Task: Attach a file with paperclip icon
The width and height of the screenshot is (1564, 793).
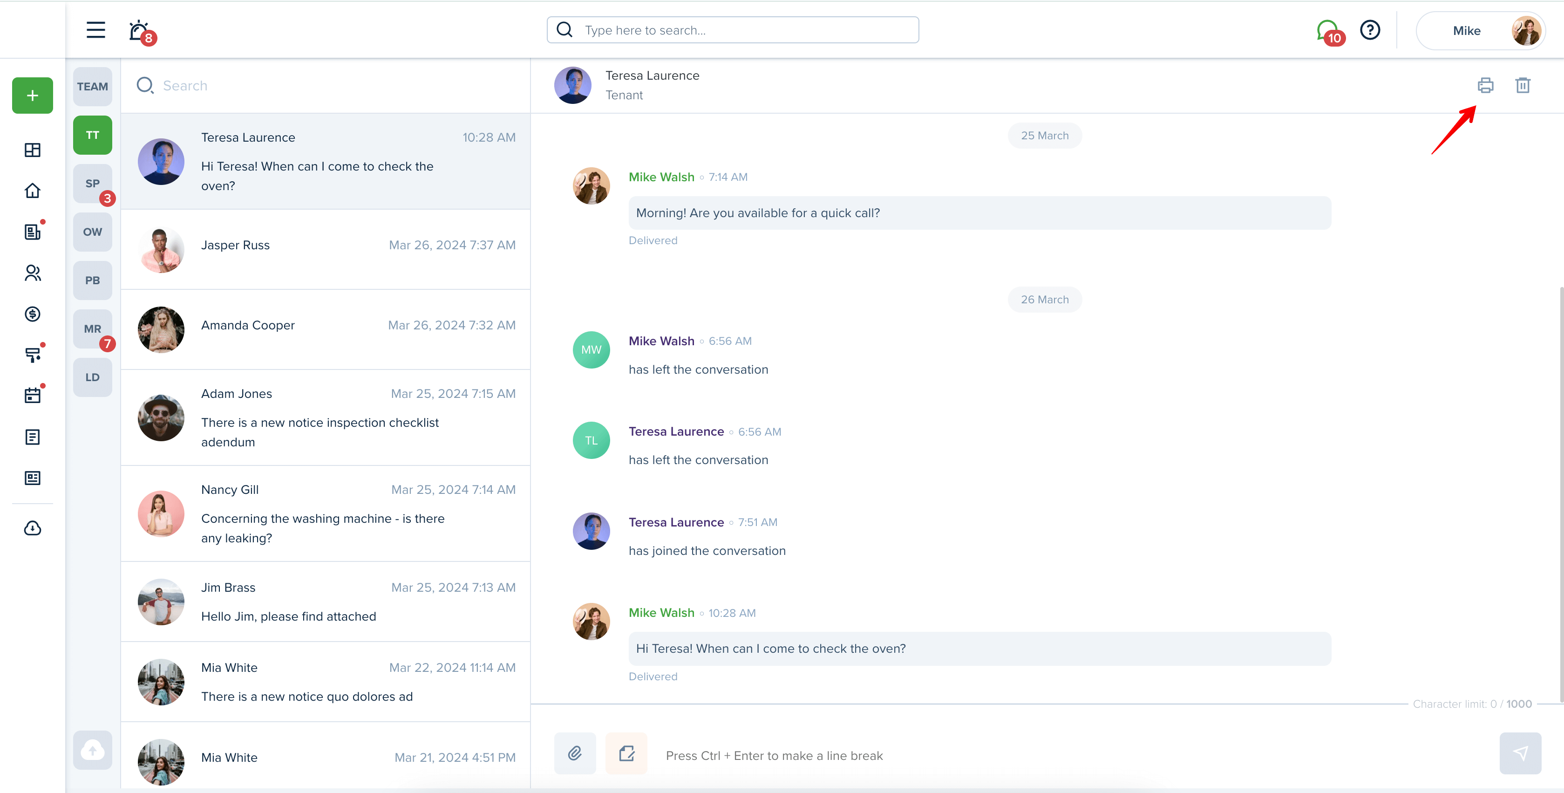Action: pyautogui.click(x=575, y=753)
